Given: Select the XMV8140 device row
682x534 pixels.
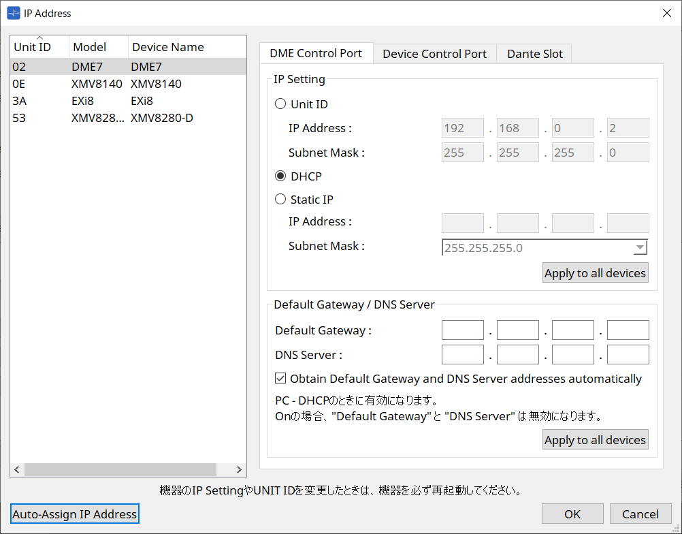Looking at the screenshot, I should (102, 83).
